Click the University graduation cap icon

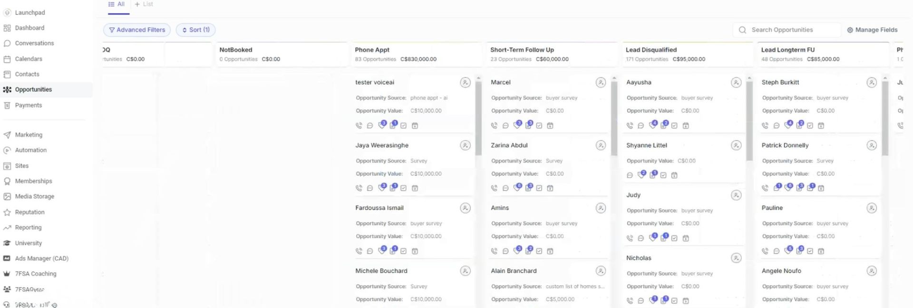(x=7, y=243)
